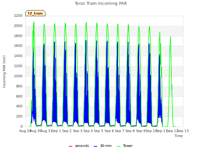Image resolution: width=202 pixels, height=152 pixels.
Task: Click the Sep 5 x-axis label
Action: pos(98,131)
